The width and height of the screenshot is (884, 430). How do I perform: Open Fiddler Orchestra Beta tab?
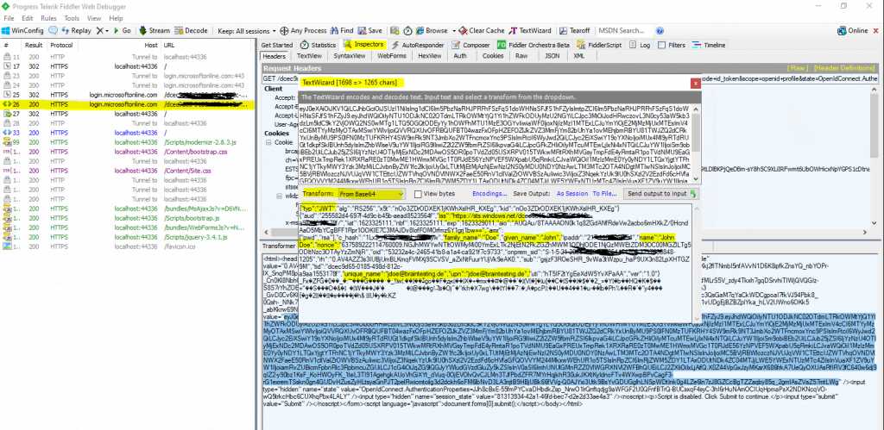tap(533, 45)
